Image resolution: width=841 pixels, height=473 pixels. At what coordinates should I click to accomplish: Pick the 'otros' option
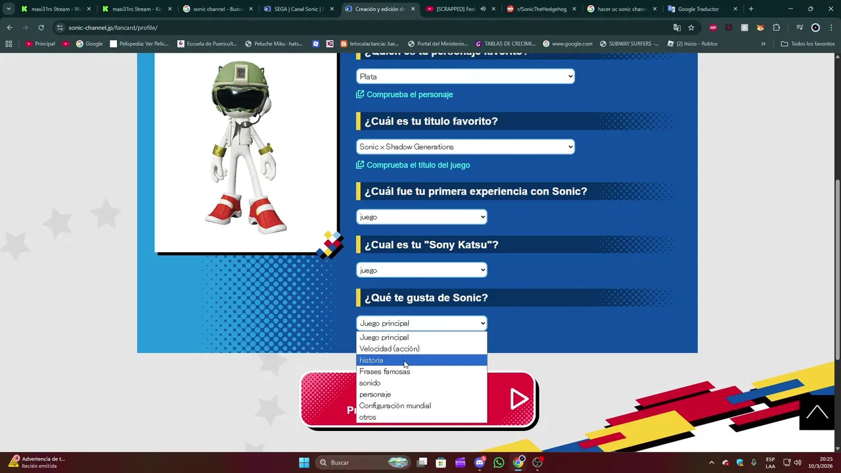pyautogui.click(x=421, y=417)
